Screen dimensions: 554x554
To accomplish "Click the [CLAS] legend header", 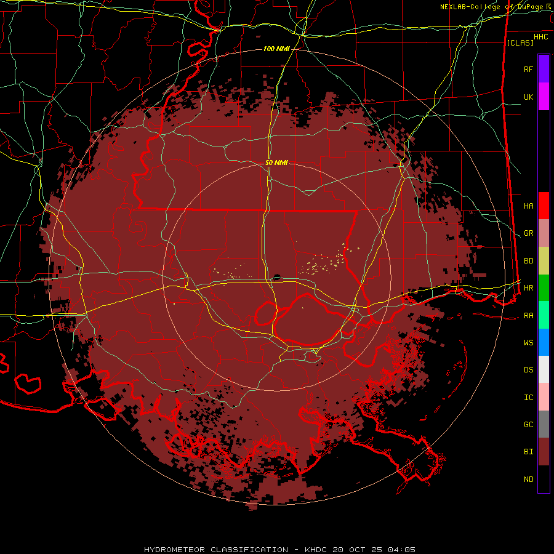I will [520, 42].
